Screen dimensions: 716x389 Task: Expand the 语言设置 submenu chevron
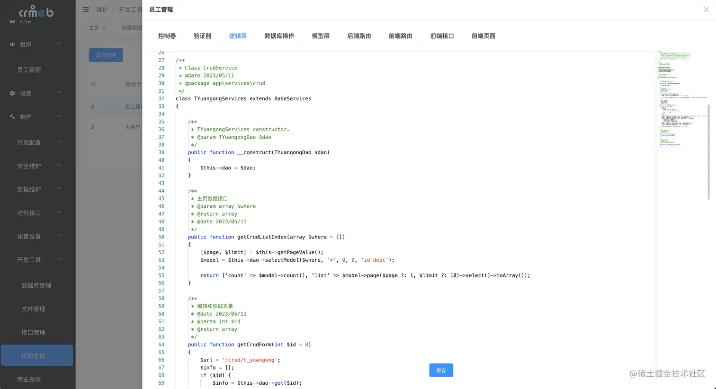click(59, 236)
